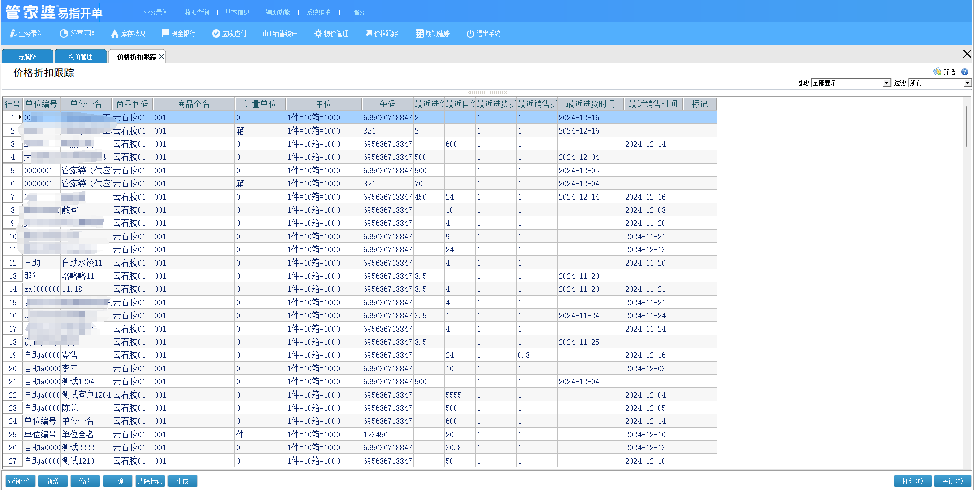Open 应收应付 checkmark toolbar icon

[229, 34]
